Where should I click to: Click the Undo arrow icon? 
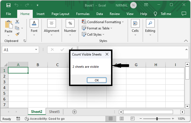point(16,5)
